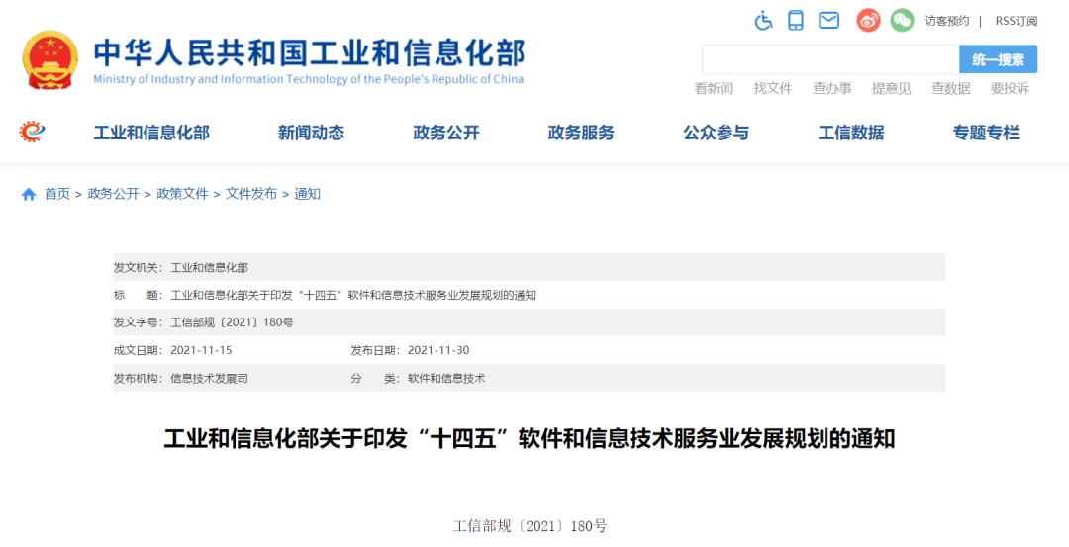Open the WeChat icon
Viewport: 1069px width, 547px height.
[x=902, y=21]
